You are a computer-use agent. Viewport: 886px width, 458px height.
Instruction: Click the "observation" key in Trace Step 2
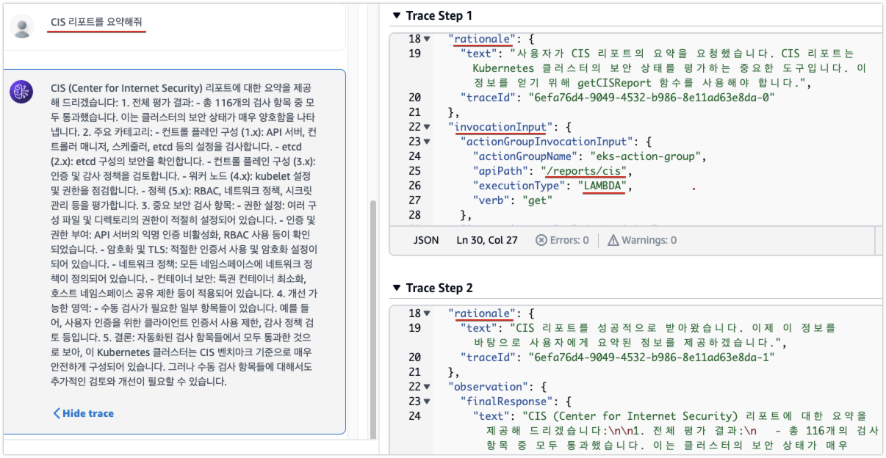pos(488,387)
